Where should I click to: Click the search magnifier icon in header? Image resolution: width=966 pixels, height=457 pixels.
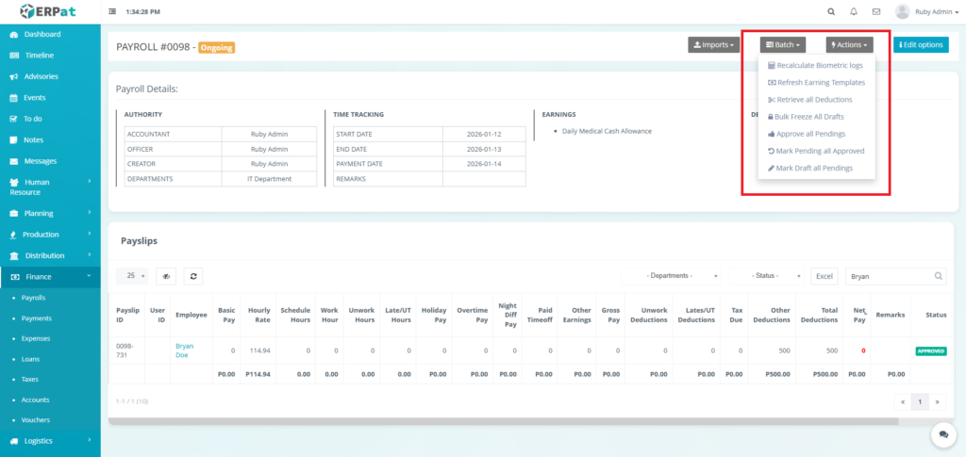[x=830, y=12]
